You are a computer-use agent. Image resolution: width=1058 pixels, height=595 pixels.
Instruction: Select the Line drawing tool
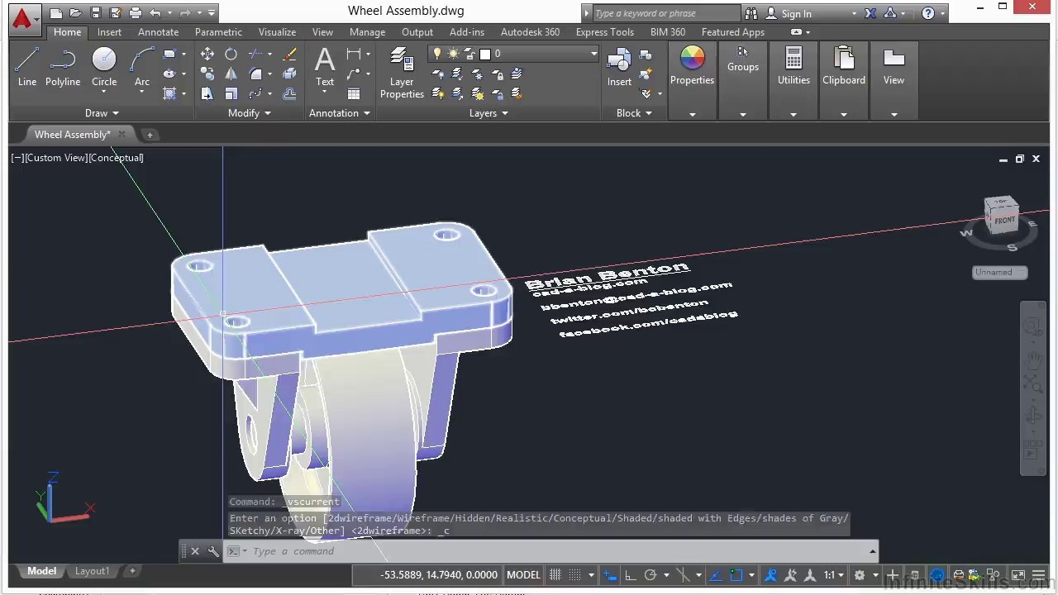tap(26, 66)
